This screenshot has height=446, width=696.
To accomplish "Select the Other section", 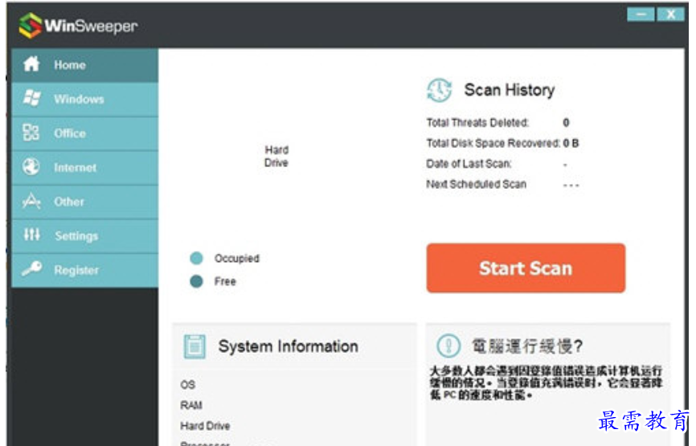I will pyautogui.click(x=84, y=202).
